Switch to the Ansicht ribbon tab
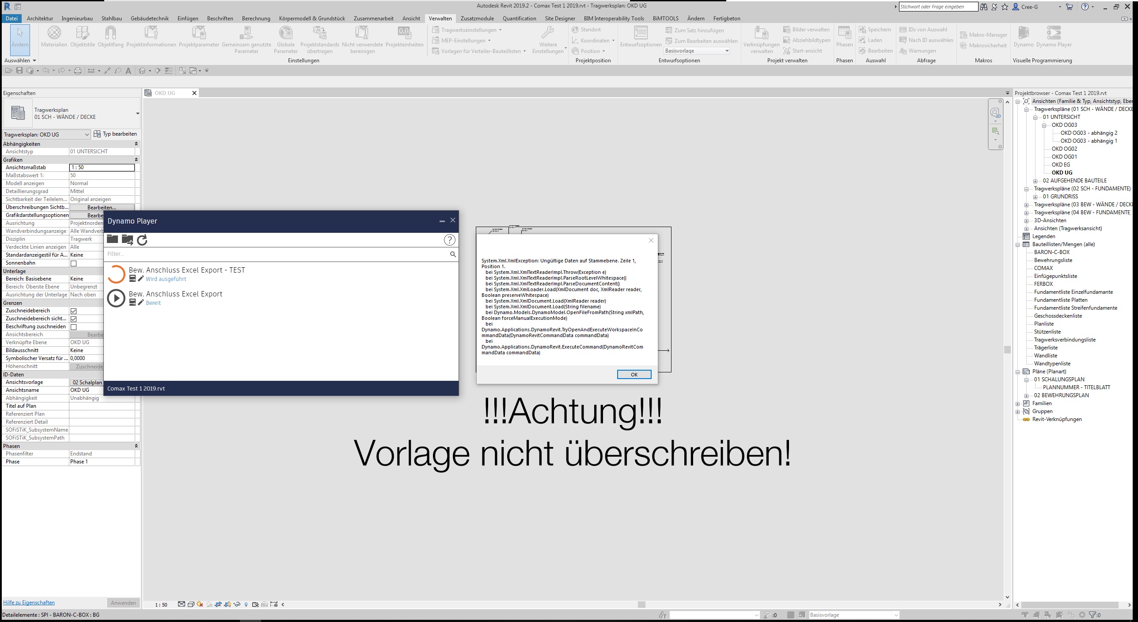The image size is (1138, 622). click(x=411, y=19)
